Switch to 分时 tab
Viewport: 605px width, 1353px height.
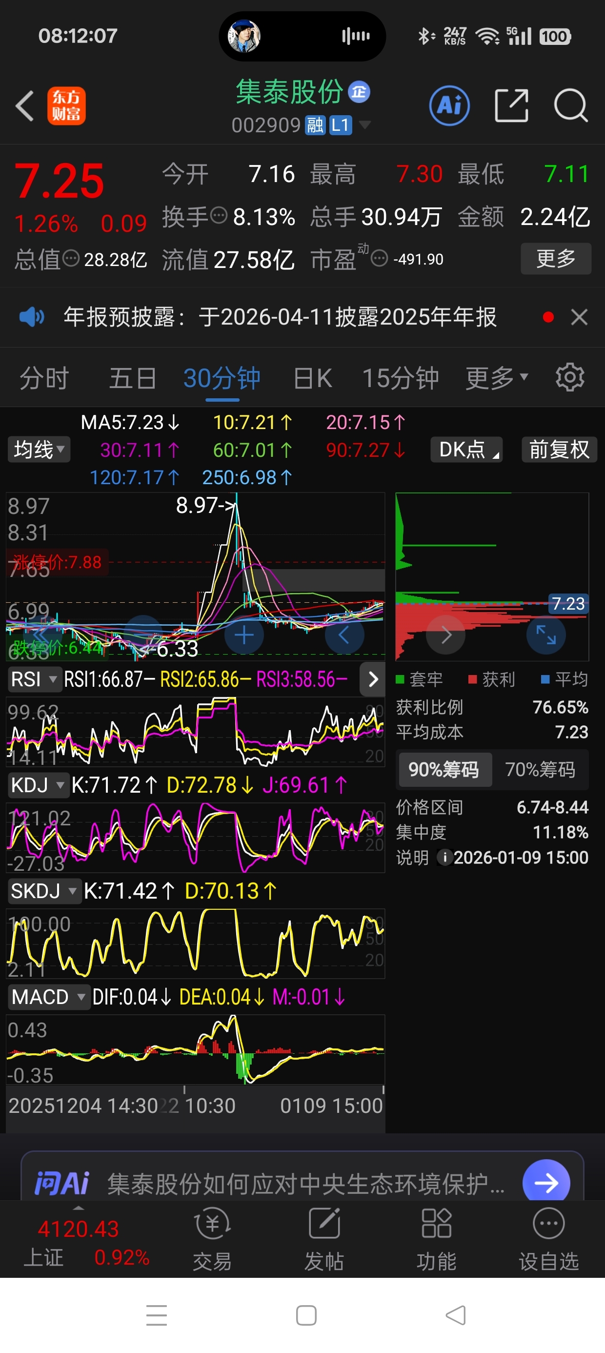tap(44, 378)
